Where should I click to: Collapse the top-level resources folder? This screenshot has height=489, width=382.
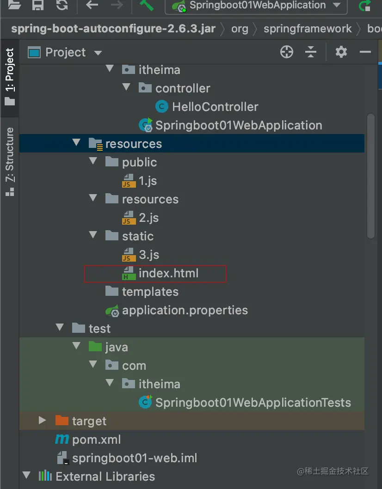[x=76, y=142]
